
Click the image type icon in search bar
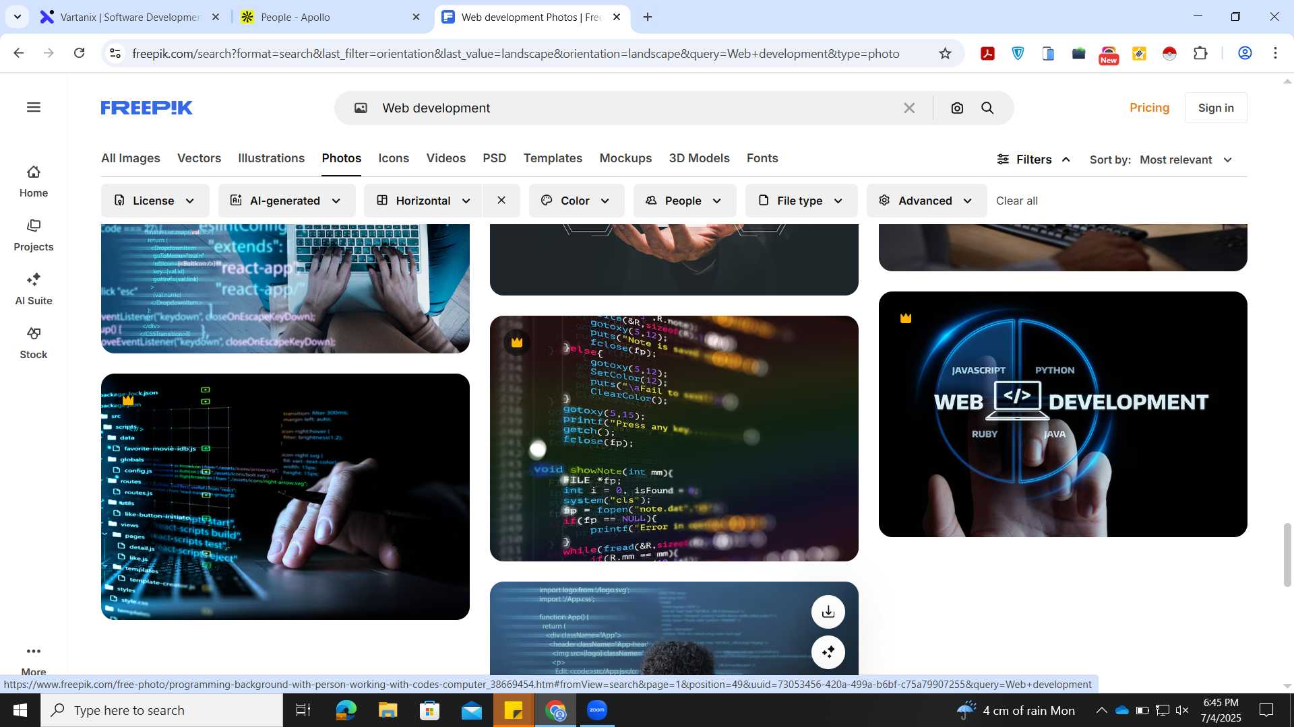click(x=361, y=108)
